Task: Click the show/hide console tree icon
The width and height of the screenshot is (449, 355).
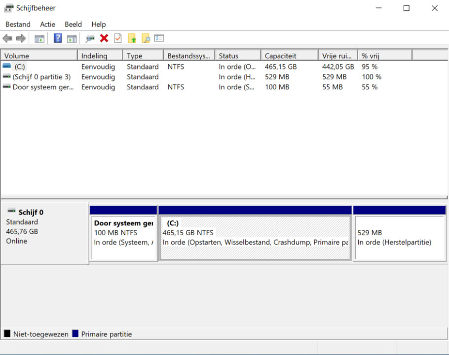Action: point(39,38)
